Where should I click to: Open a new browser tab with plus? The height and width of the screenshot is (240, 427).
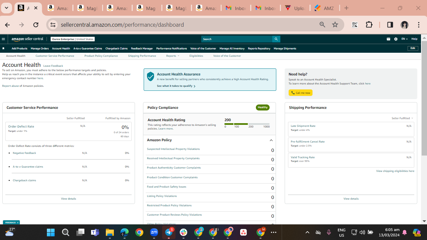coord(346,8)
